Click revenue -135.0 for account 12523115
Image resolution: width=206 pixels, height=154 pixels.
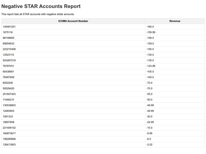[x=150, y=55]
